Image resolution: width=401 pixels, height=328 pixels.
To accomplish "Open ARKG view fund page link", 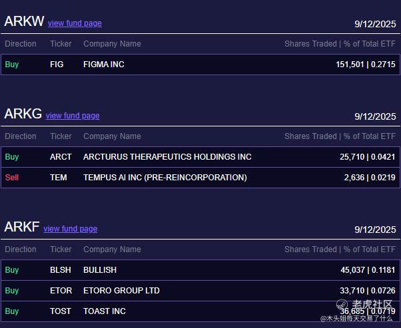I will [73, 116].
